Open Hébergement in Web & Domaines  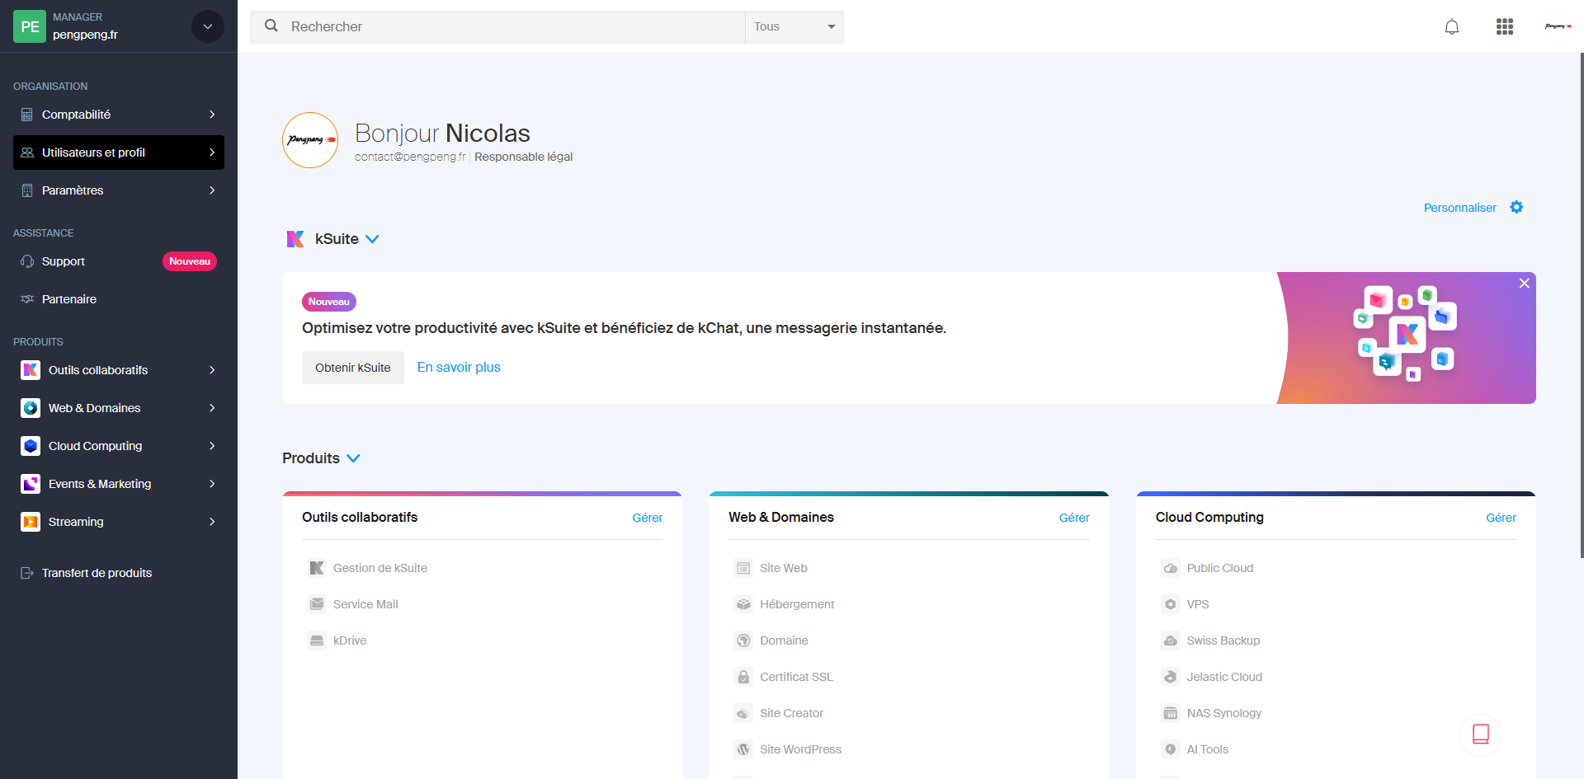pyautogui.click(x=797, y=604)
